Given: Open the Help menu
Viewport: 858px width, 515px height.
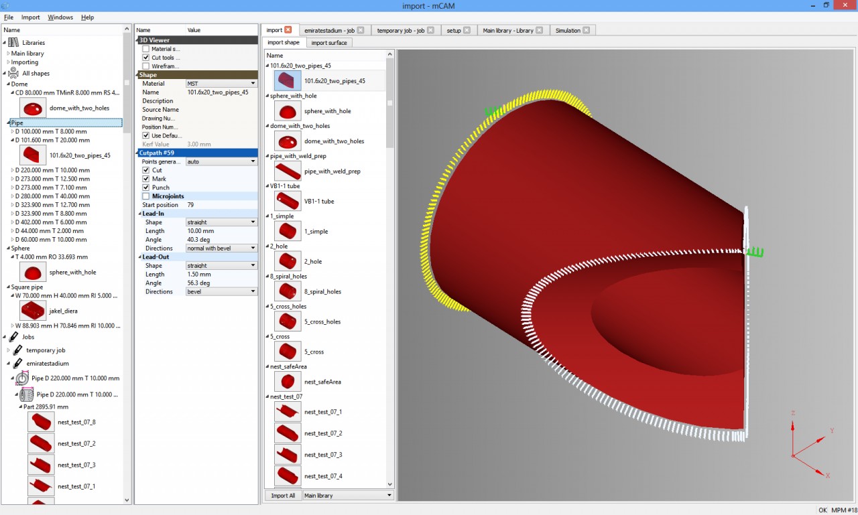Looking at the screenshot, I should pos(87,17).
